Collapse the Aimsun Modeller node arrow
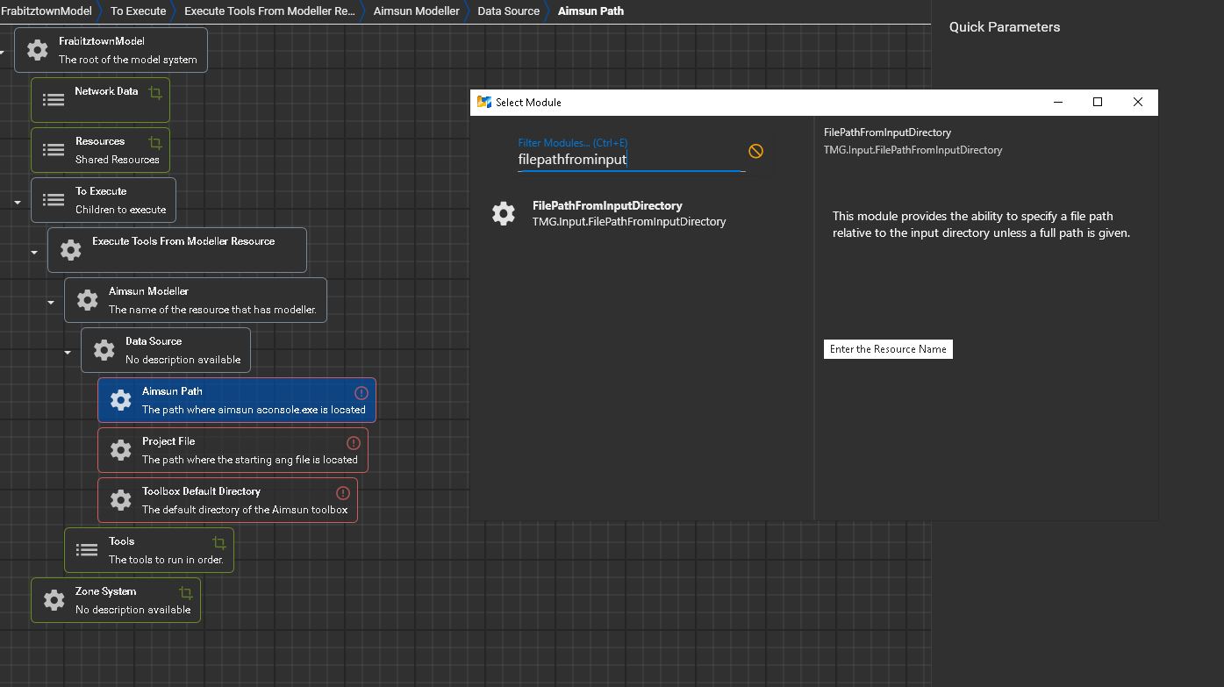The height and width of the screenshot is (687, 1224). 51,302
